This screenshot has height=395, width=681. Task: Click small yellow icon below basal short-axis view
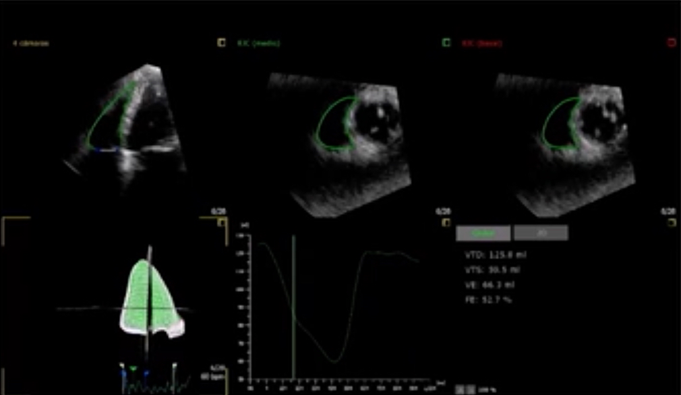[671, 222]
